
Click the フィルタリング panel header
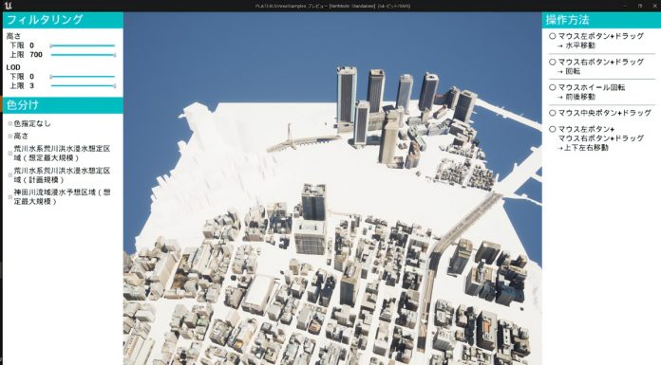63,20
